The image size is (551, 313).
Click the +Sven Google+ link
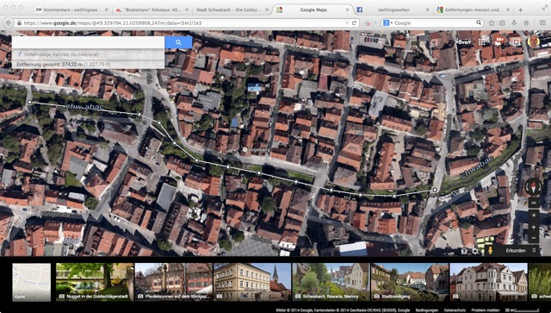463,42
